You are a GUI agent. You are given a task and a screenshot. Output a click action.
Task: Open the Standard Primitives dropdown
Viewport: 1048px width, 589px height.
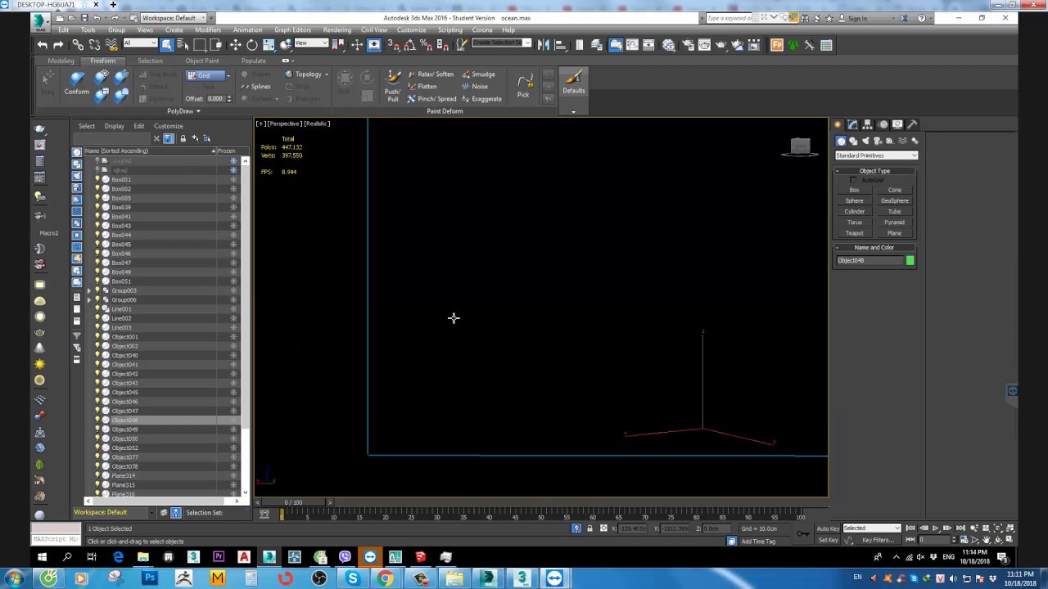point(876,155)
